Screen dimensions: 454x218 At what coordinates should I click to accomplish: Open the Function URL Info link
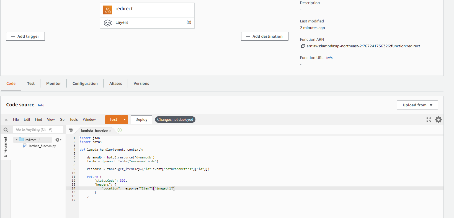point(329,58)
